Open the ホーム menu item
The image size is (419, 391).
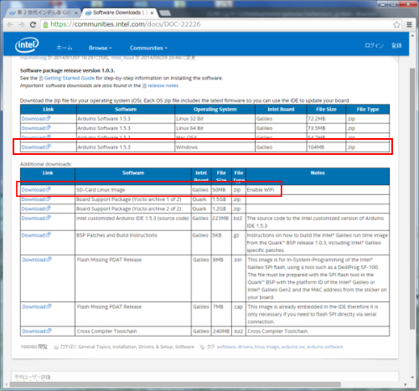coord(65,48)
